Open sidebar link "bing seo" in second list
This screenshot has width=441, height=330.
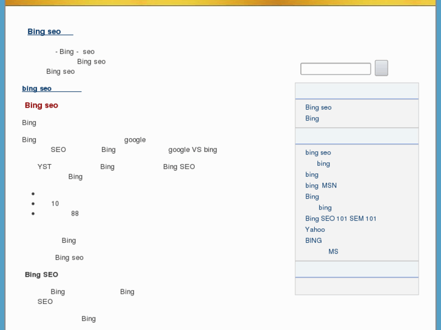tap(318, 153)
